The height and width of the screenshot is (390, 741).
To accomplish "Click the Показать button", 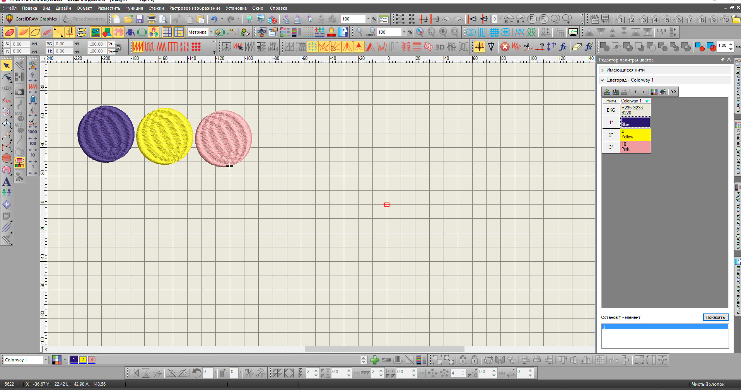I will (x=715, y=317).
